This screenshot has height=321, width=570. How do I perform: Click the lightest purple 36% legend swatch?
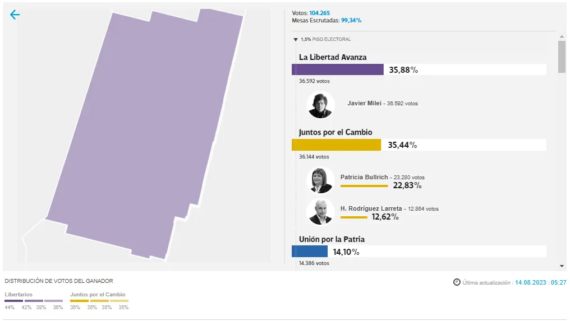click(54, 301)
